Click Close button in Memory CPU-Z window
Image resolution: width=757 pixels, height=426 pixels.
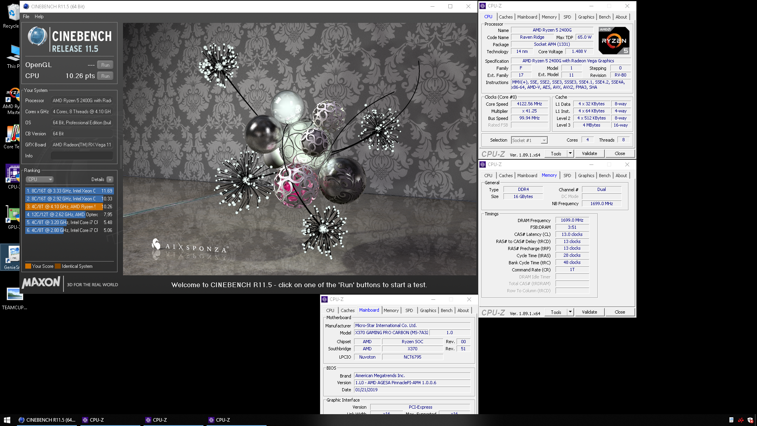coord(620,312)
